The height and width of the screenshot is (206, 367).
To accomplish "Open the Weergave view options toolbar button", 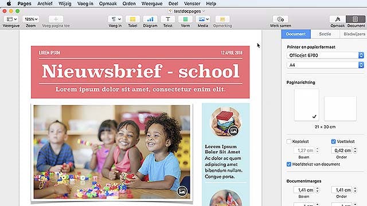I will pos(11,19).
